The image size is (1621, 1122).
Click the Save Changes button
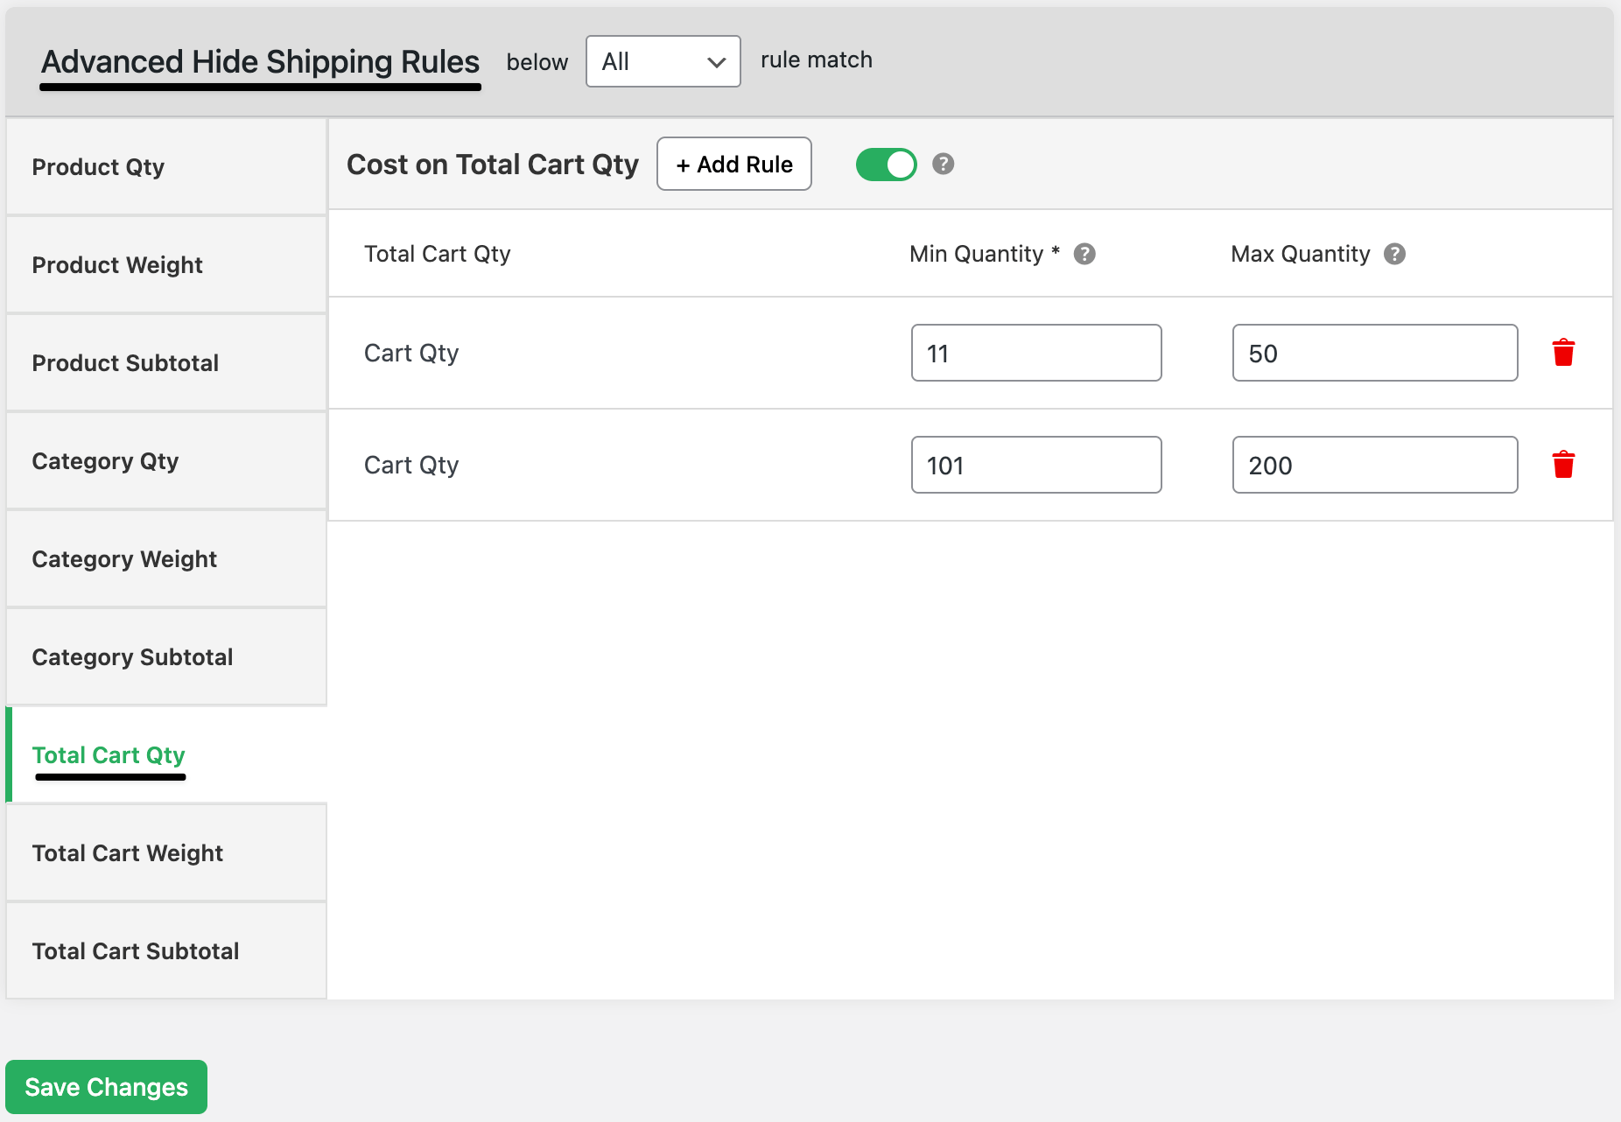pyautogui.click(x=106, y=1086)
